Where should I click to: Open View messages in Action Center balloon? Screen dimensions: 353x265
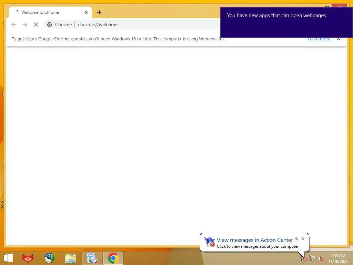coord(255,240)
